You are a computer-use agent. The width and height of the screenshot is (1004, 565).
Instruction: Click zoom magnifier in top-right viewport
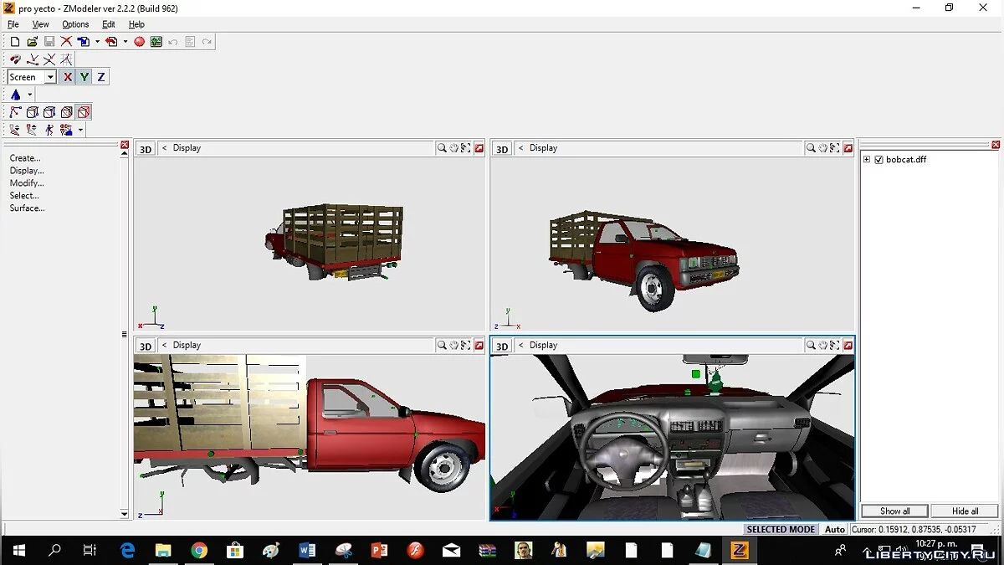pos(811,148)
